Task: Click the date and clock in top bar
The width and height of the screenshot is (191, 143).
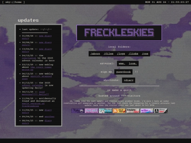Action: [167, 2]
